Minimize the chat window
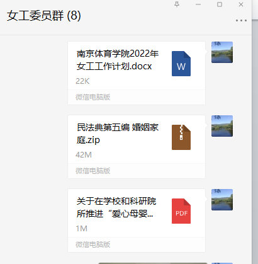 tap(198, 4)
